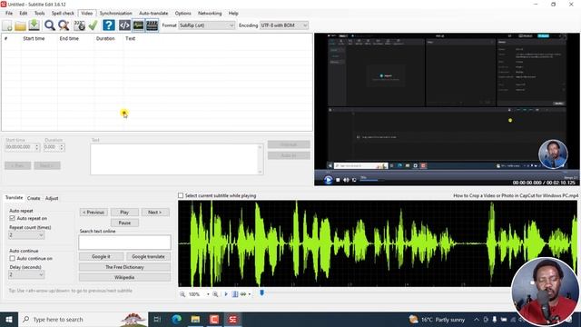Screen dimensions: 581x327
Task: Enable Auto continue on checkbox
Action: (x=12, y=258)
